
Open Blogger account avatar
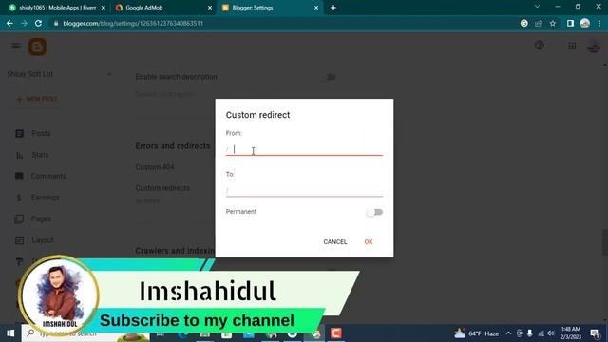[594, 47]
